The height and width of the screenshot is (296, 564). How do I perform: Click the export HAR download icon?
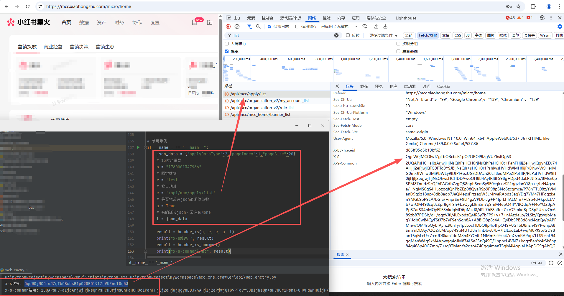click(x=385, y=27)
